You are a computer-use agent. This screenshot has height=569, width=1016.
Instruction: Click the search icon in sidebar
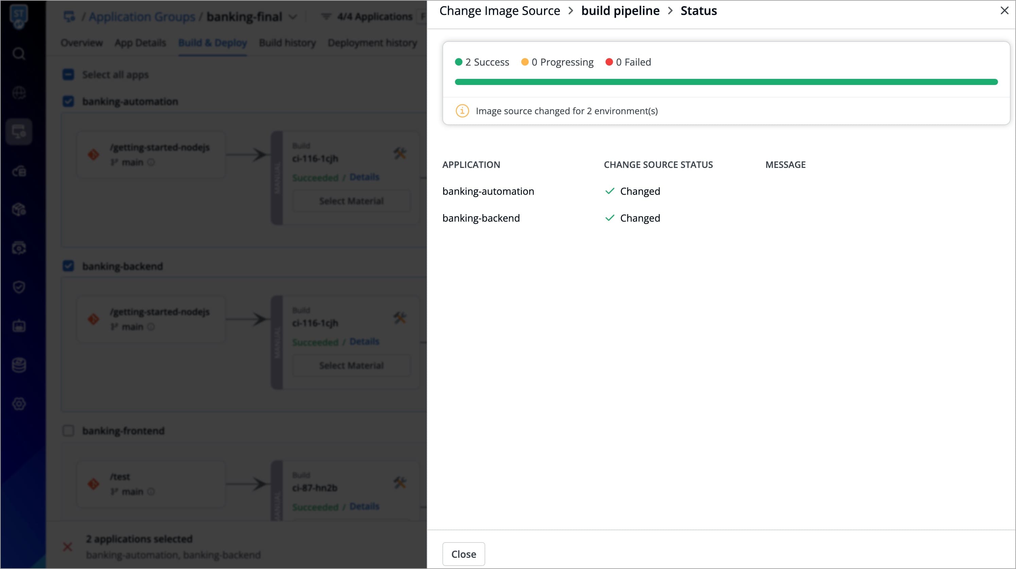19,53
